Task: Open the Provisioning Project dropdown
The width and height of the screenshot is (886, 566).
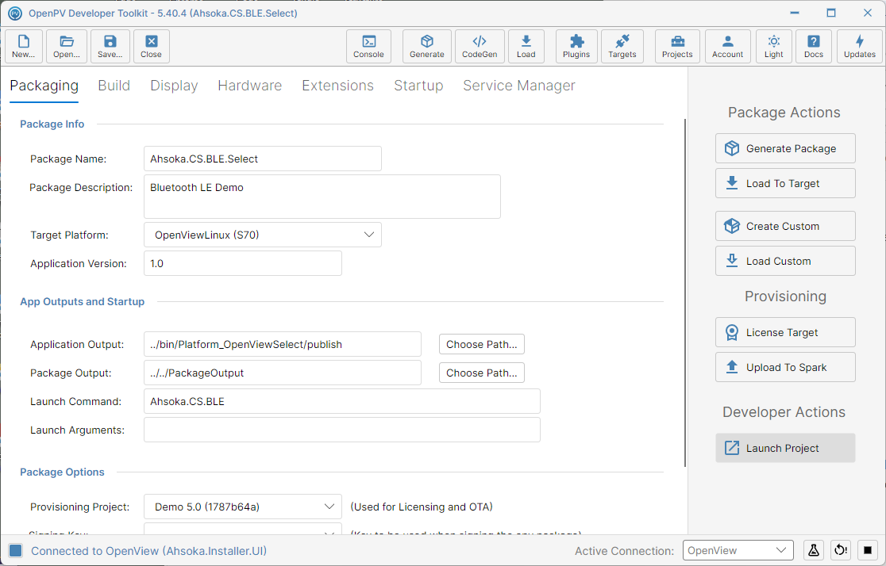Action: [243, 507]
